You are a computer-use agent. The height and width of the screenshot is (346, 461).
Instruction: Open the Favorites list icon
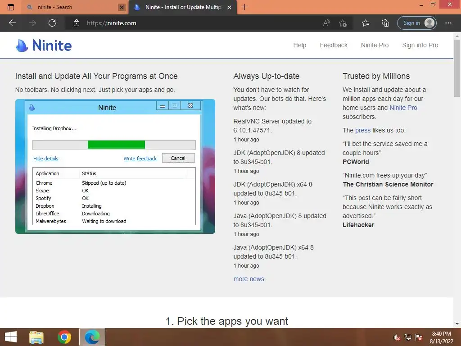coord(366,23)
